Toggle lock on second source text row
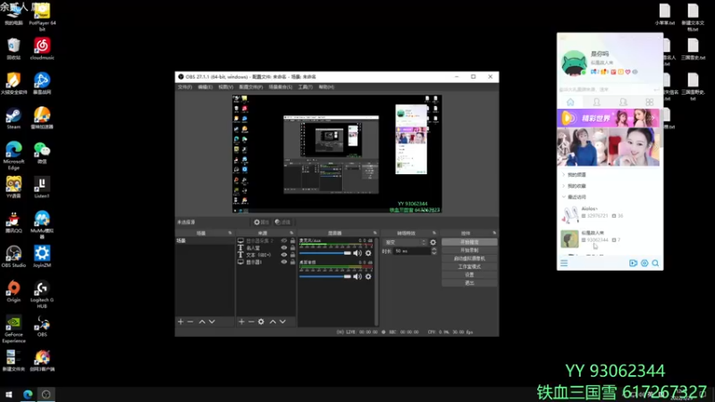Screen dimensions: 715x402 pos(293,248)
